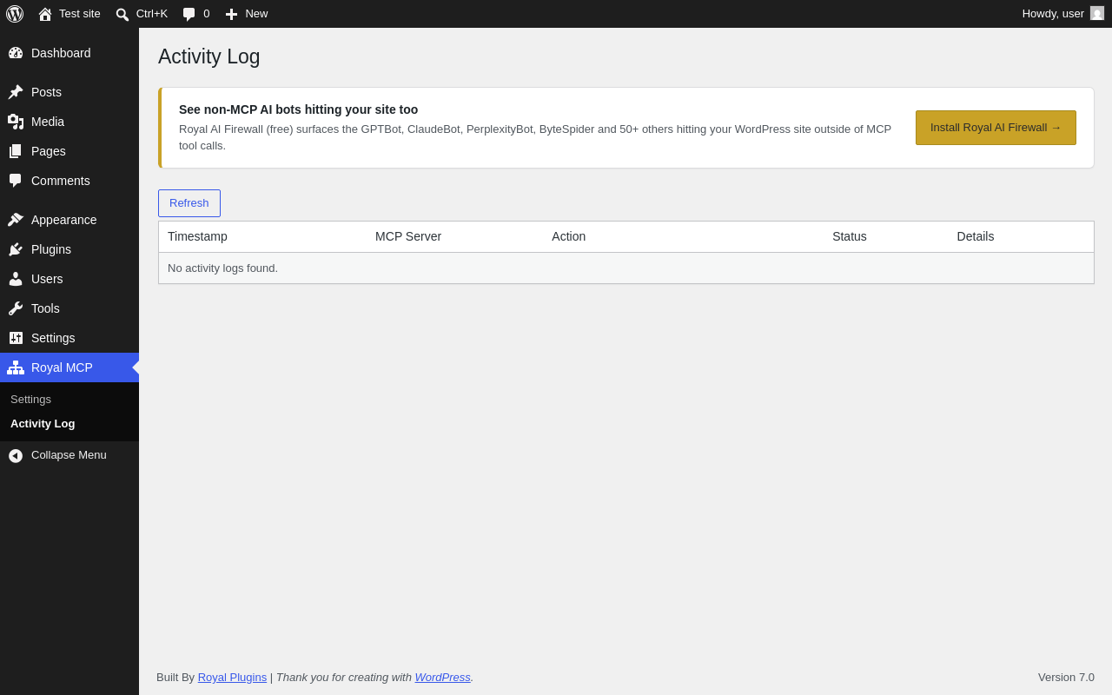Viewport: 1112px width, 695px height.
Task: Go to Royal MCP Settings submenu
Action: 30,400
